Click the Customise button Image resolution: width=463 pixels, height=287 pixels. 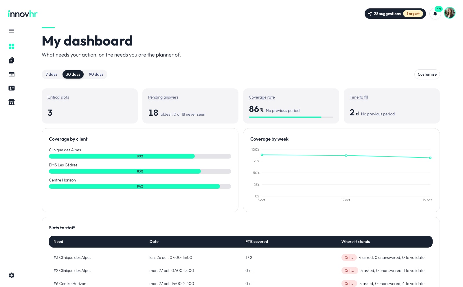click(427, 74)
